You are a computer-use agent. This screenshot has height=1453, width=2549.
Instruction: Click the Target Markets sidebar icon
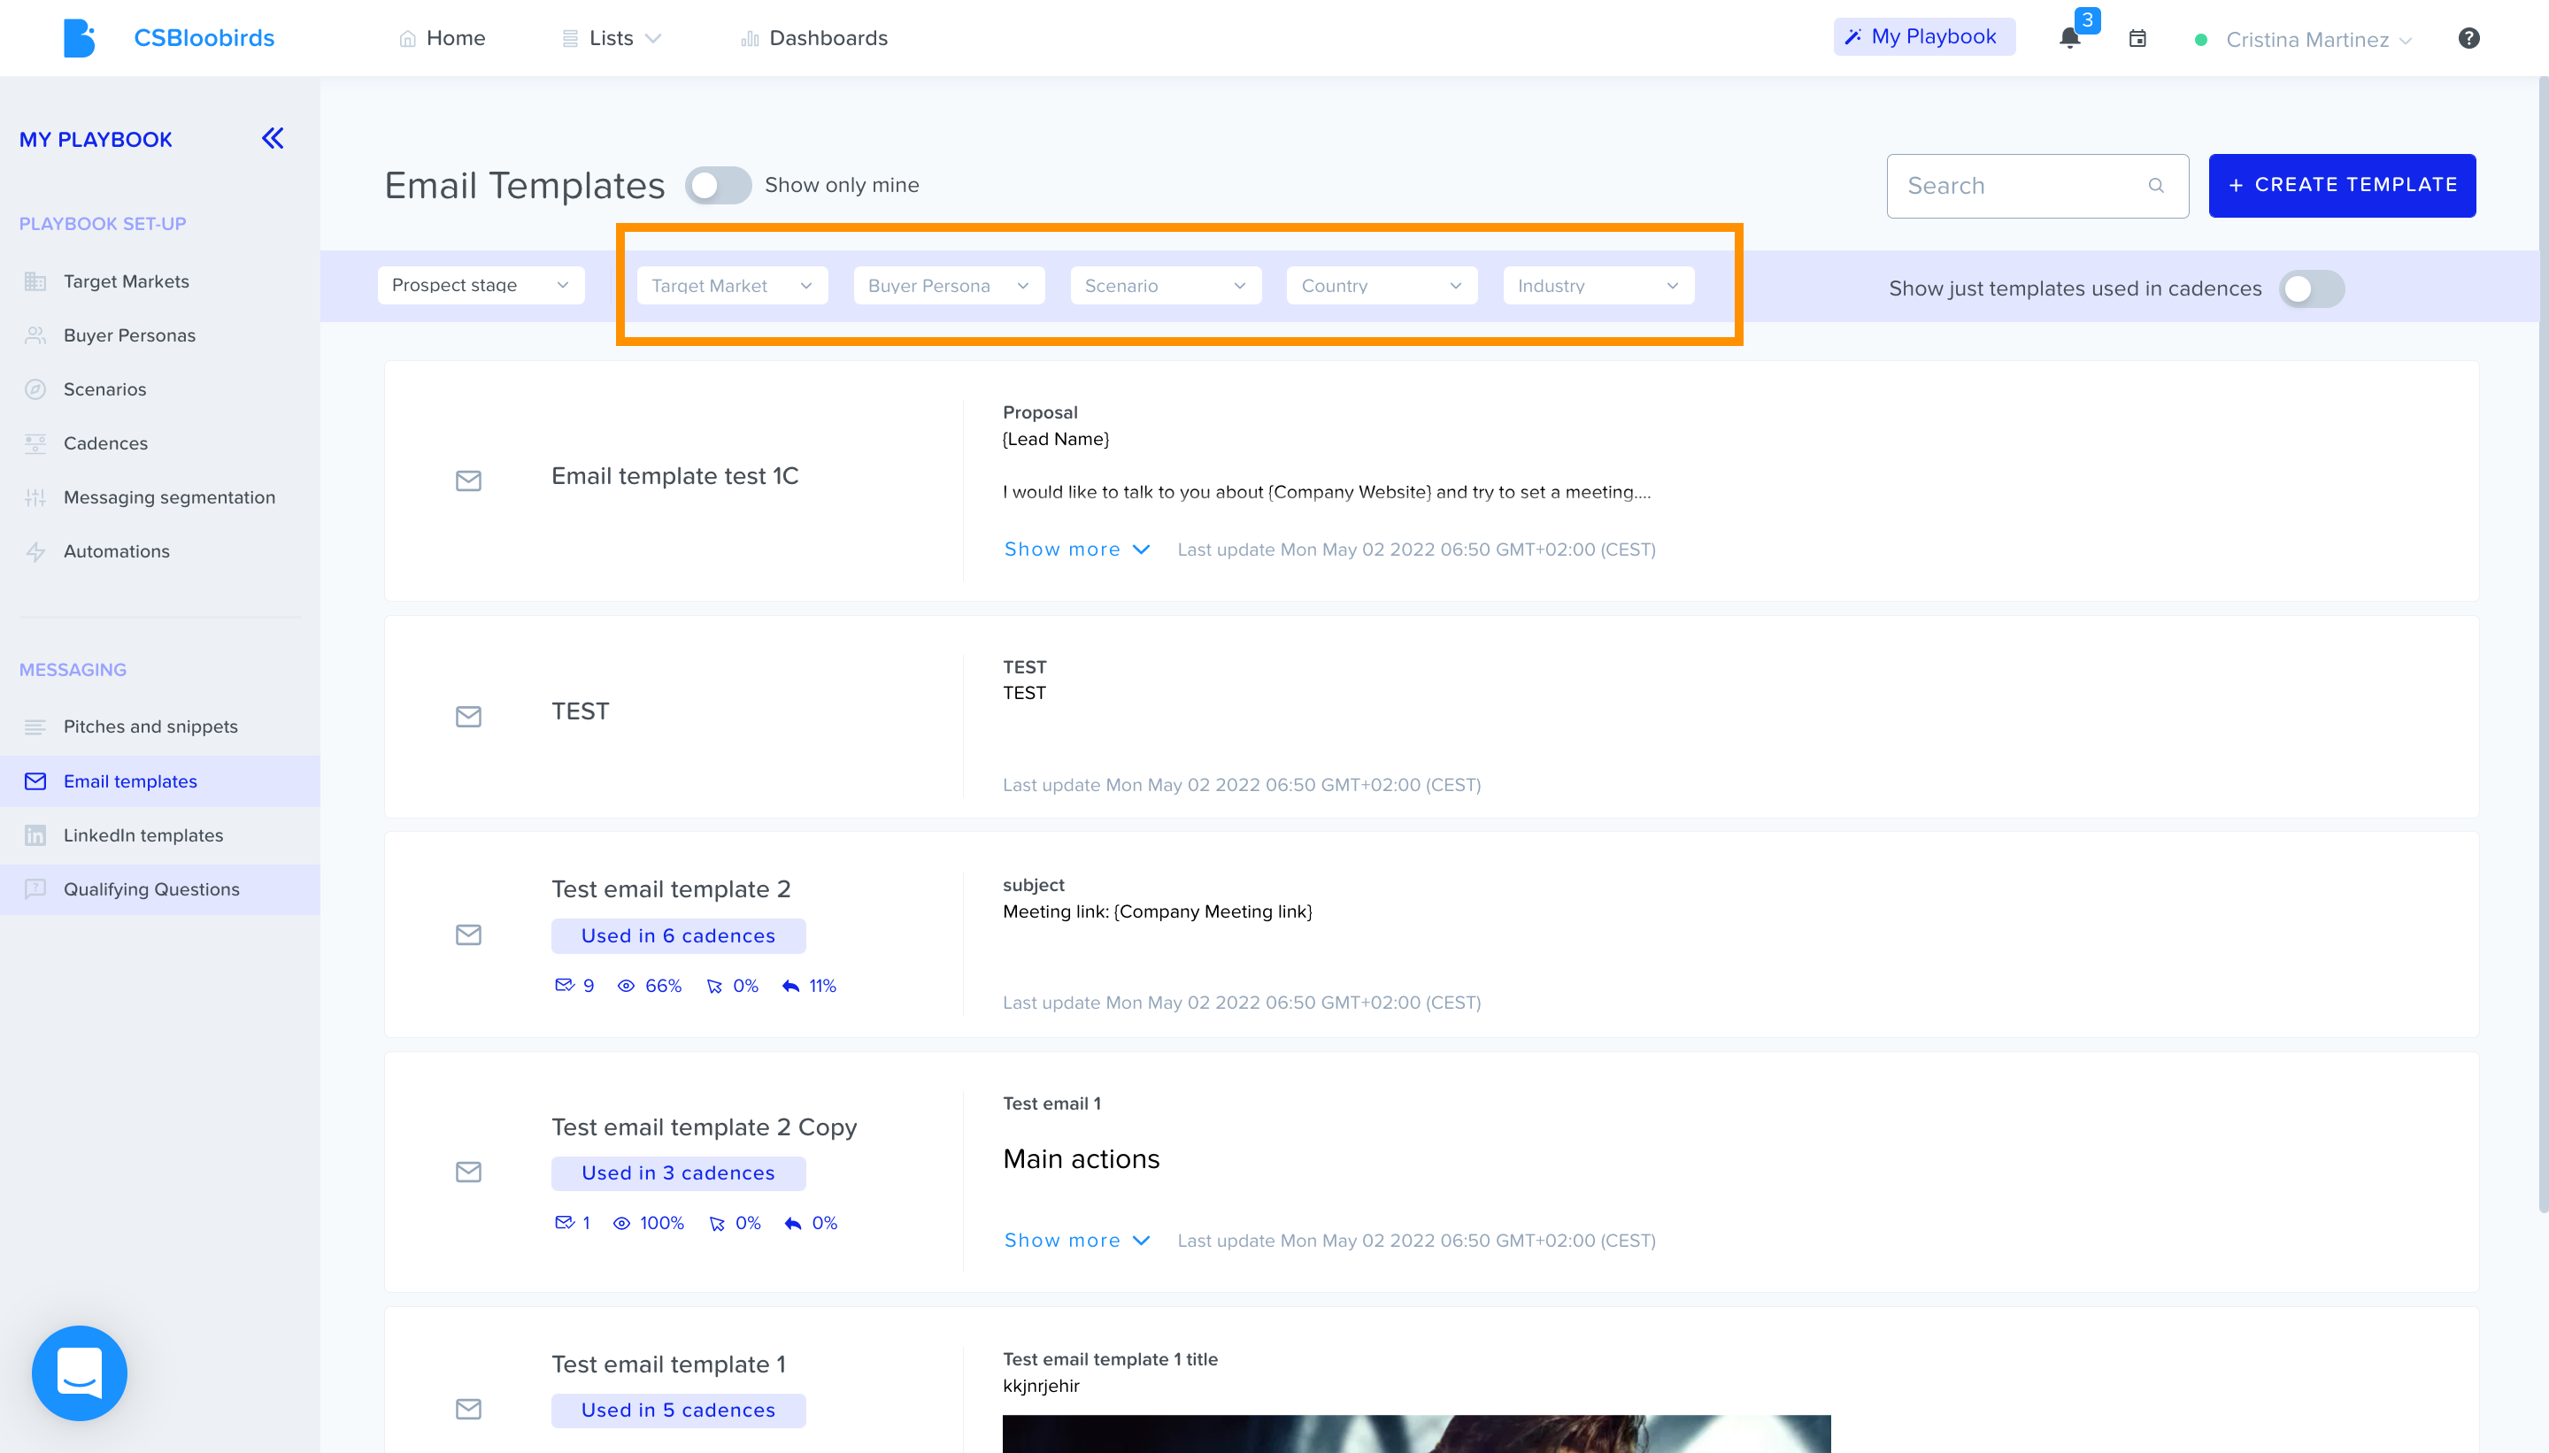tap(35, 281)
